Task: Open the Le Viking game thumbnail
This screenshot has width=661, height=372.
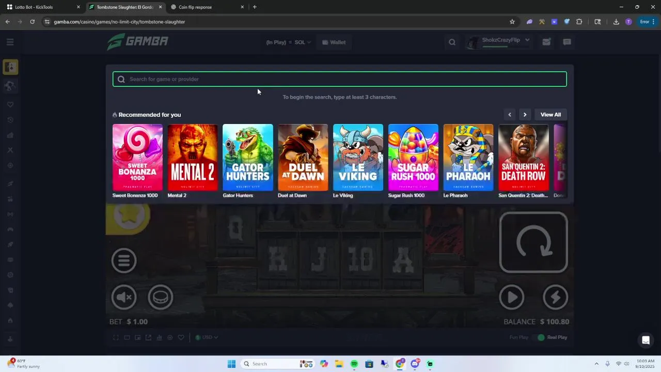Action: point(358,158)
